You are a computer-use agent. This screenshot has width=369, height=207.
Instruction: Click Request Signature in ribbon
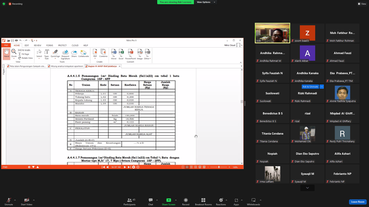(x=65, y=54)
